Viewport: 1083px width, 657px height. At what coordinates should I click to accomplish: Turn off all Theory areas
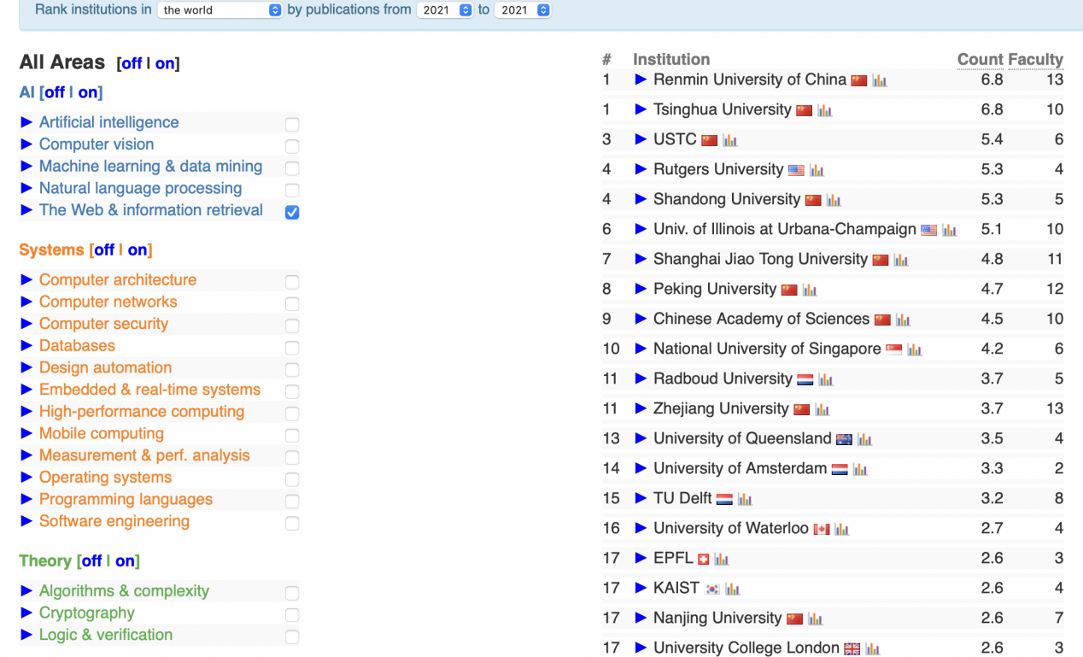[x=91, y=560]
